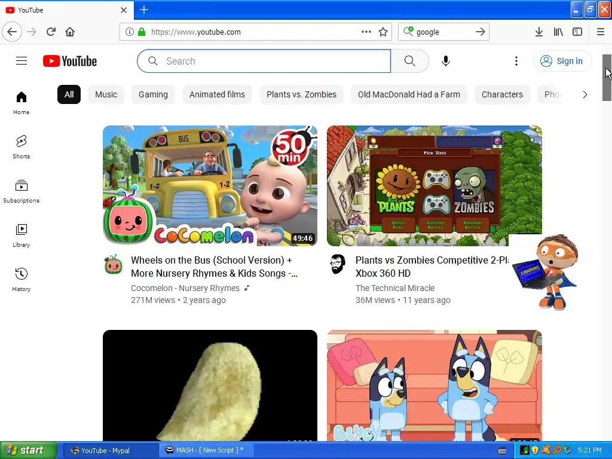The width and height of the screenshot is (612, 459).
Task: Open the Wheels on the Bus video title link
Action: click(215, 267)
